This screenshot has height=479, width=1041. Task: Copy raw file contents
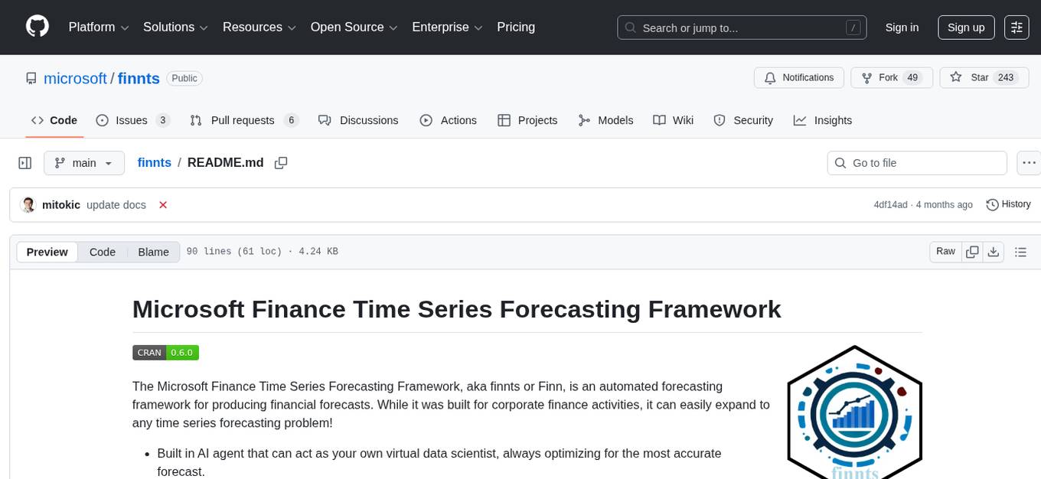tap(973, 252)
